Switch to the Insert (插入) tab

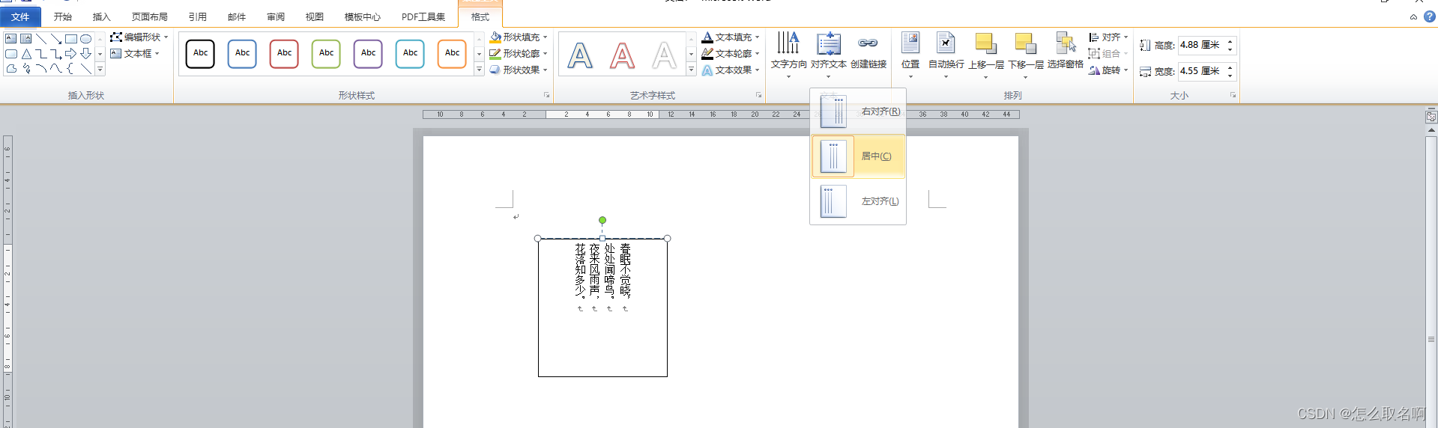101,16
